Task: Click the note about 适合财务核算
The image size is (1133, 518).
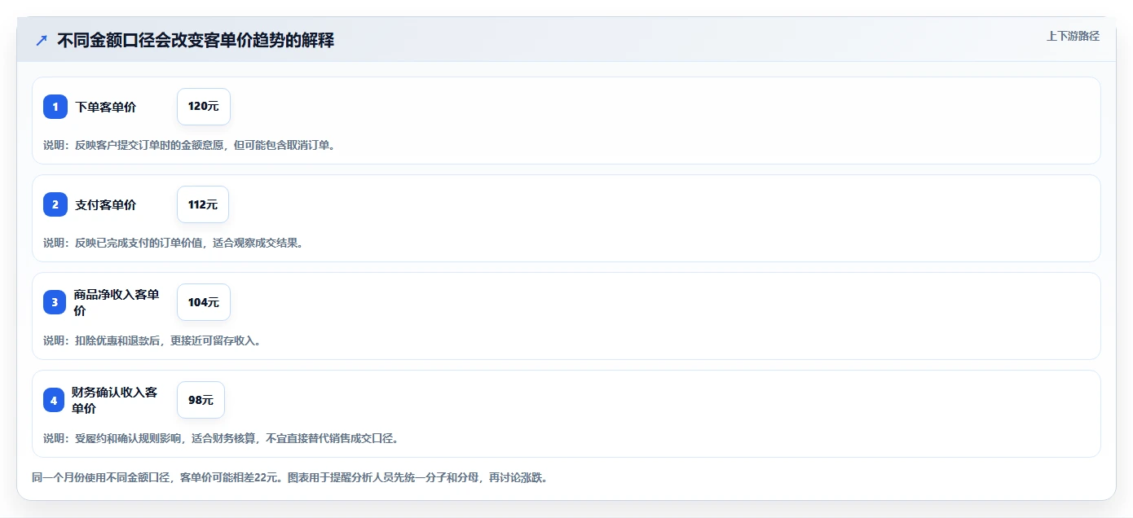Action: click(x=221, y=438)
